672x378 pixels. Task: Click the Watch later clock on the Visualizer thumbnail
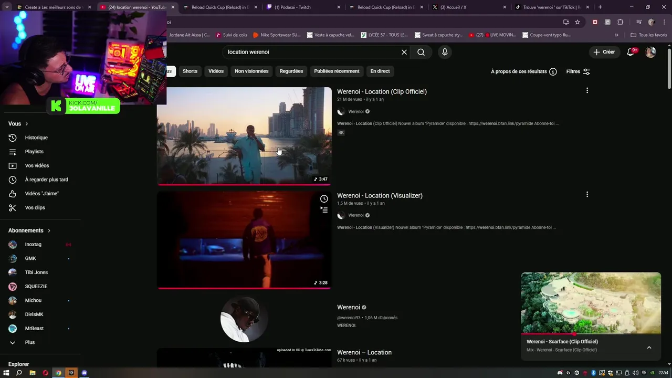tap(324, 198)
